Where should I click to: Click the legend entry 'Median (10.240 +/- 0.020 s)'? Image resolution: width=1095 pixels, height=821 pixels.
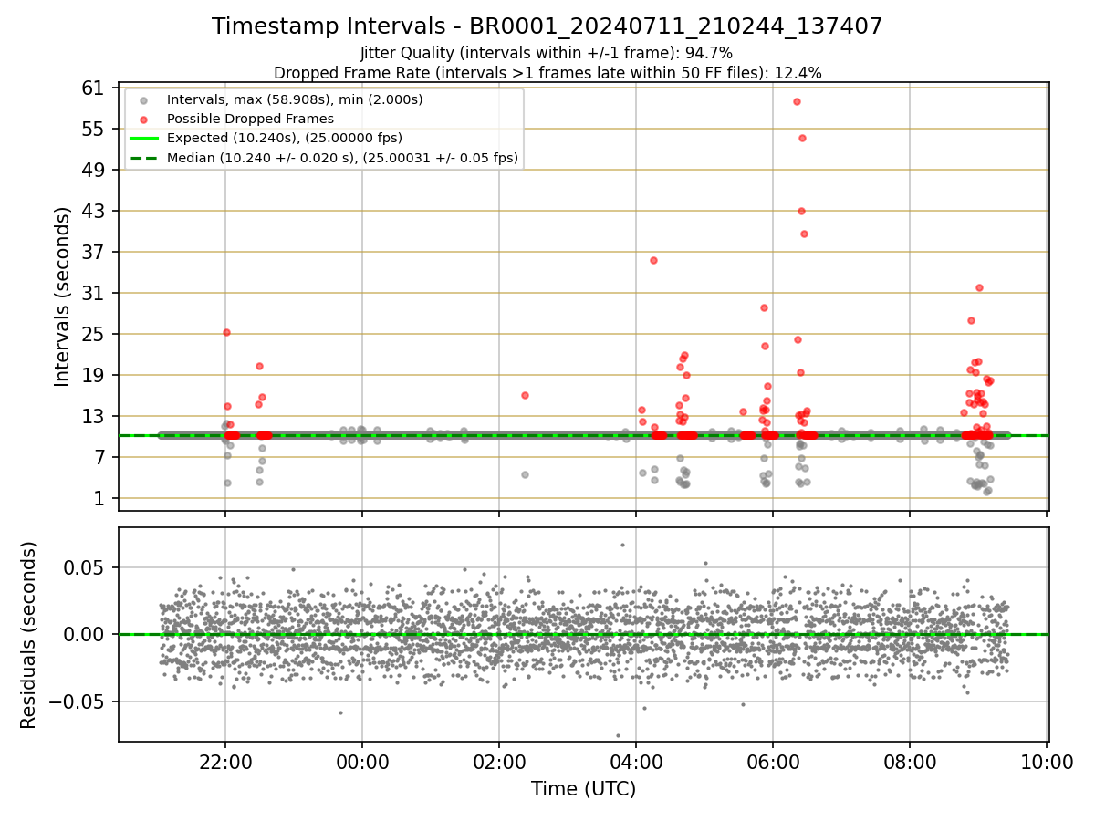click(x=342, y=158)
